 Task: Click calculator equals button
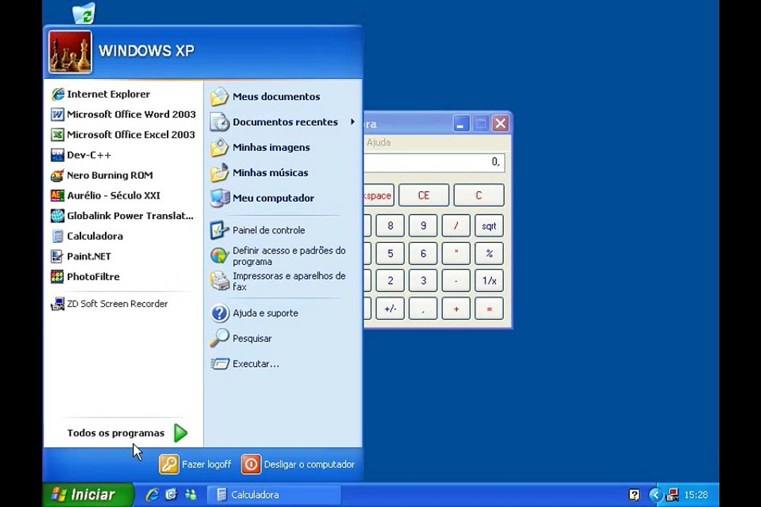[489, 308]
